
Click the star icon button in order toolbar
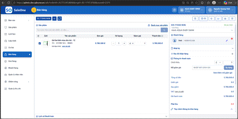(x=211, y=19)
